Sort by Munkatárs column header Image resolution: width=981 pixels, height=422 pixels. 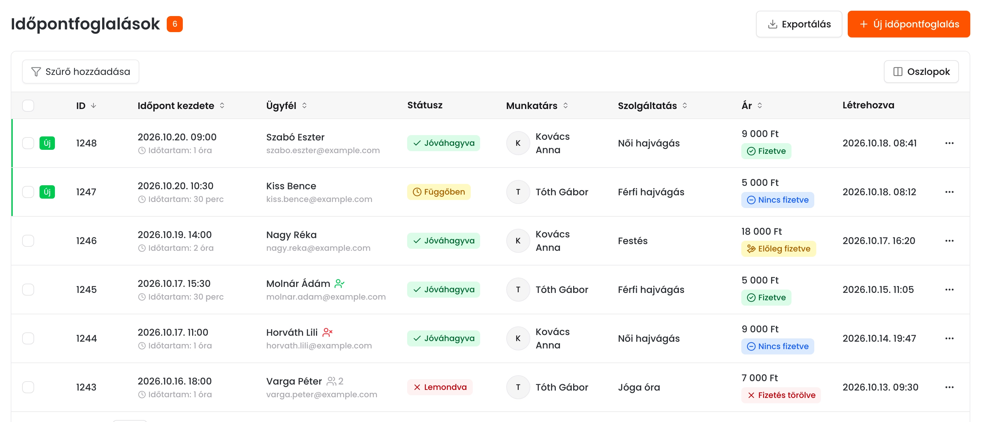pos(537,105)
